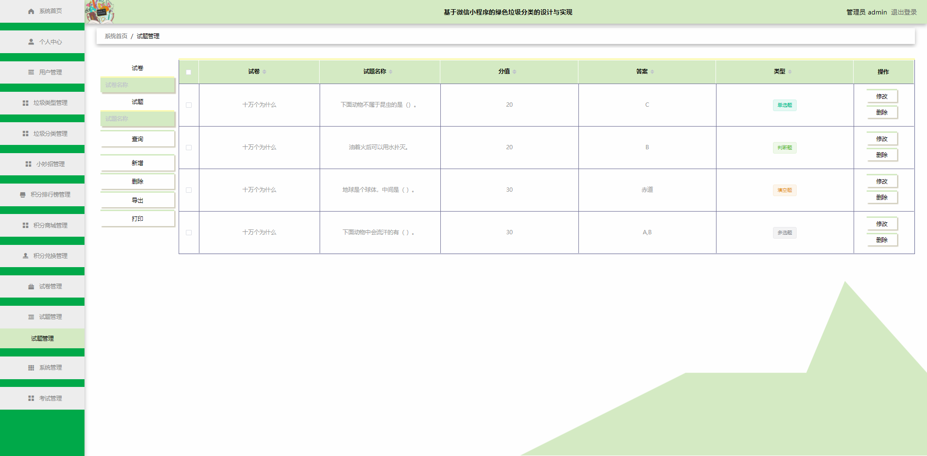Viewport: 927px width, 456px height.
Task: Check the row for 油着火后可以用水扑灭
Action: tap(189, 147)
